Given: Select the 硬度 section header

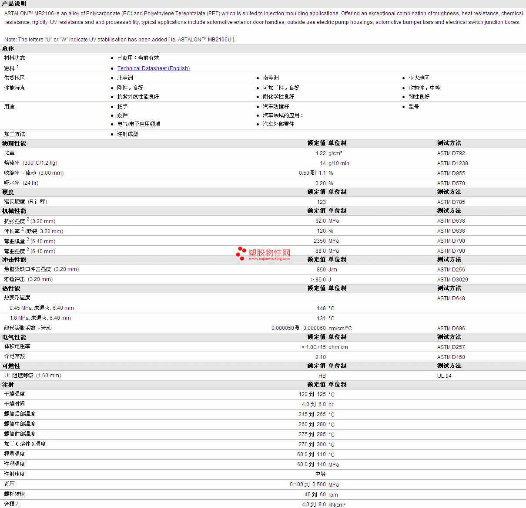Looking at the screenshot, I should (8, 192).
